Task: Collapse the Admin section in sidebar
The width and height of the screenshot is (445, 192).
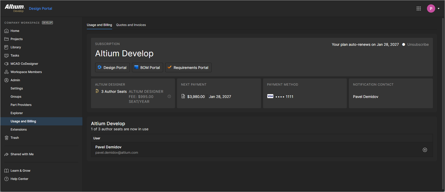Action: tap(15, 80)
